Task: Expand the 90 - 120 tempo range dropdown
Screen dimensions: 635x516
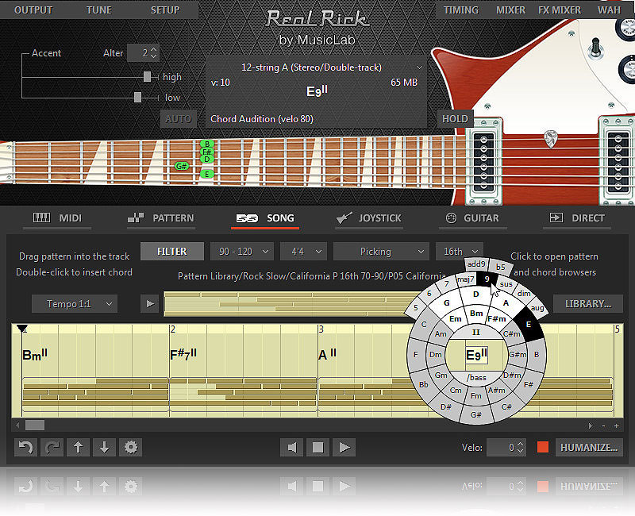Action: point(241,252)
